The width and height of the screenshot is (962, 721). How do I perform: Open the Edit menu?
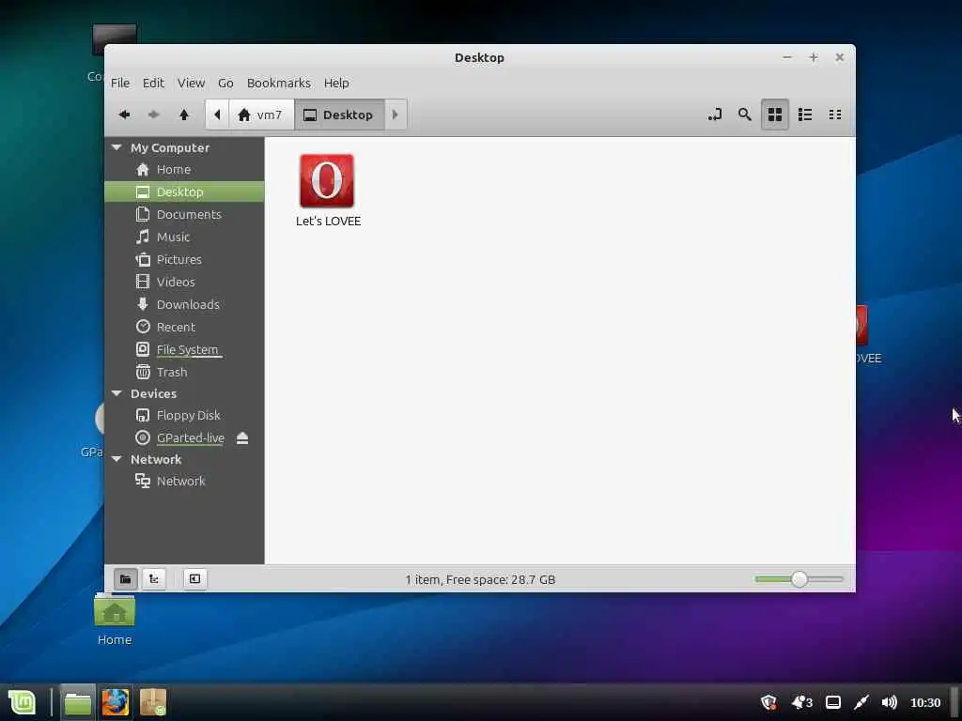click(x=153, y=83)
